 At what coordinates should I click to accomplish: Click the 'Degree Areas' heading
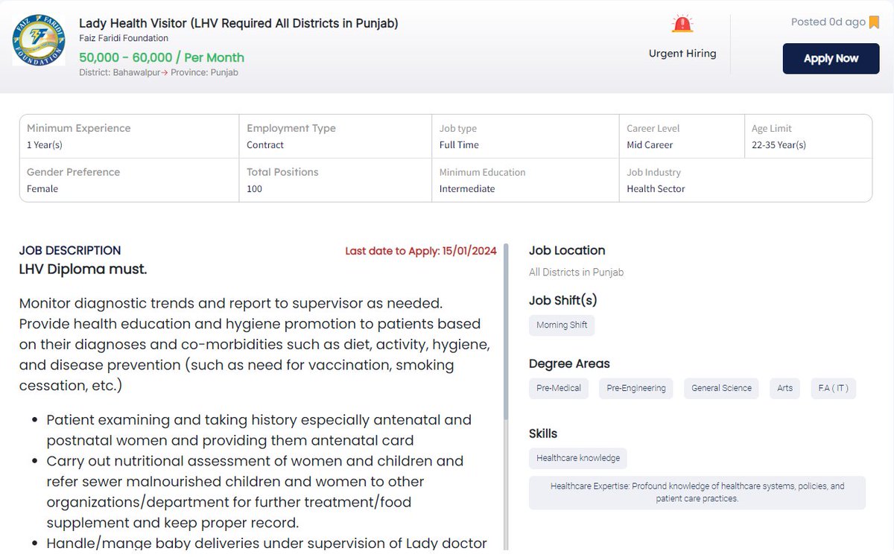569,364
